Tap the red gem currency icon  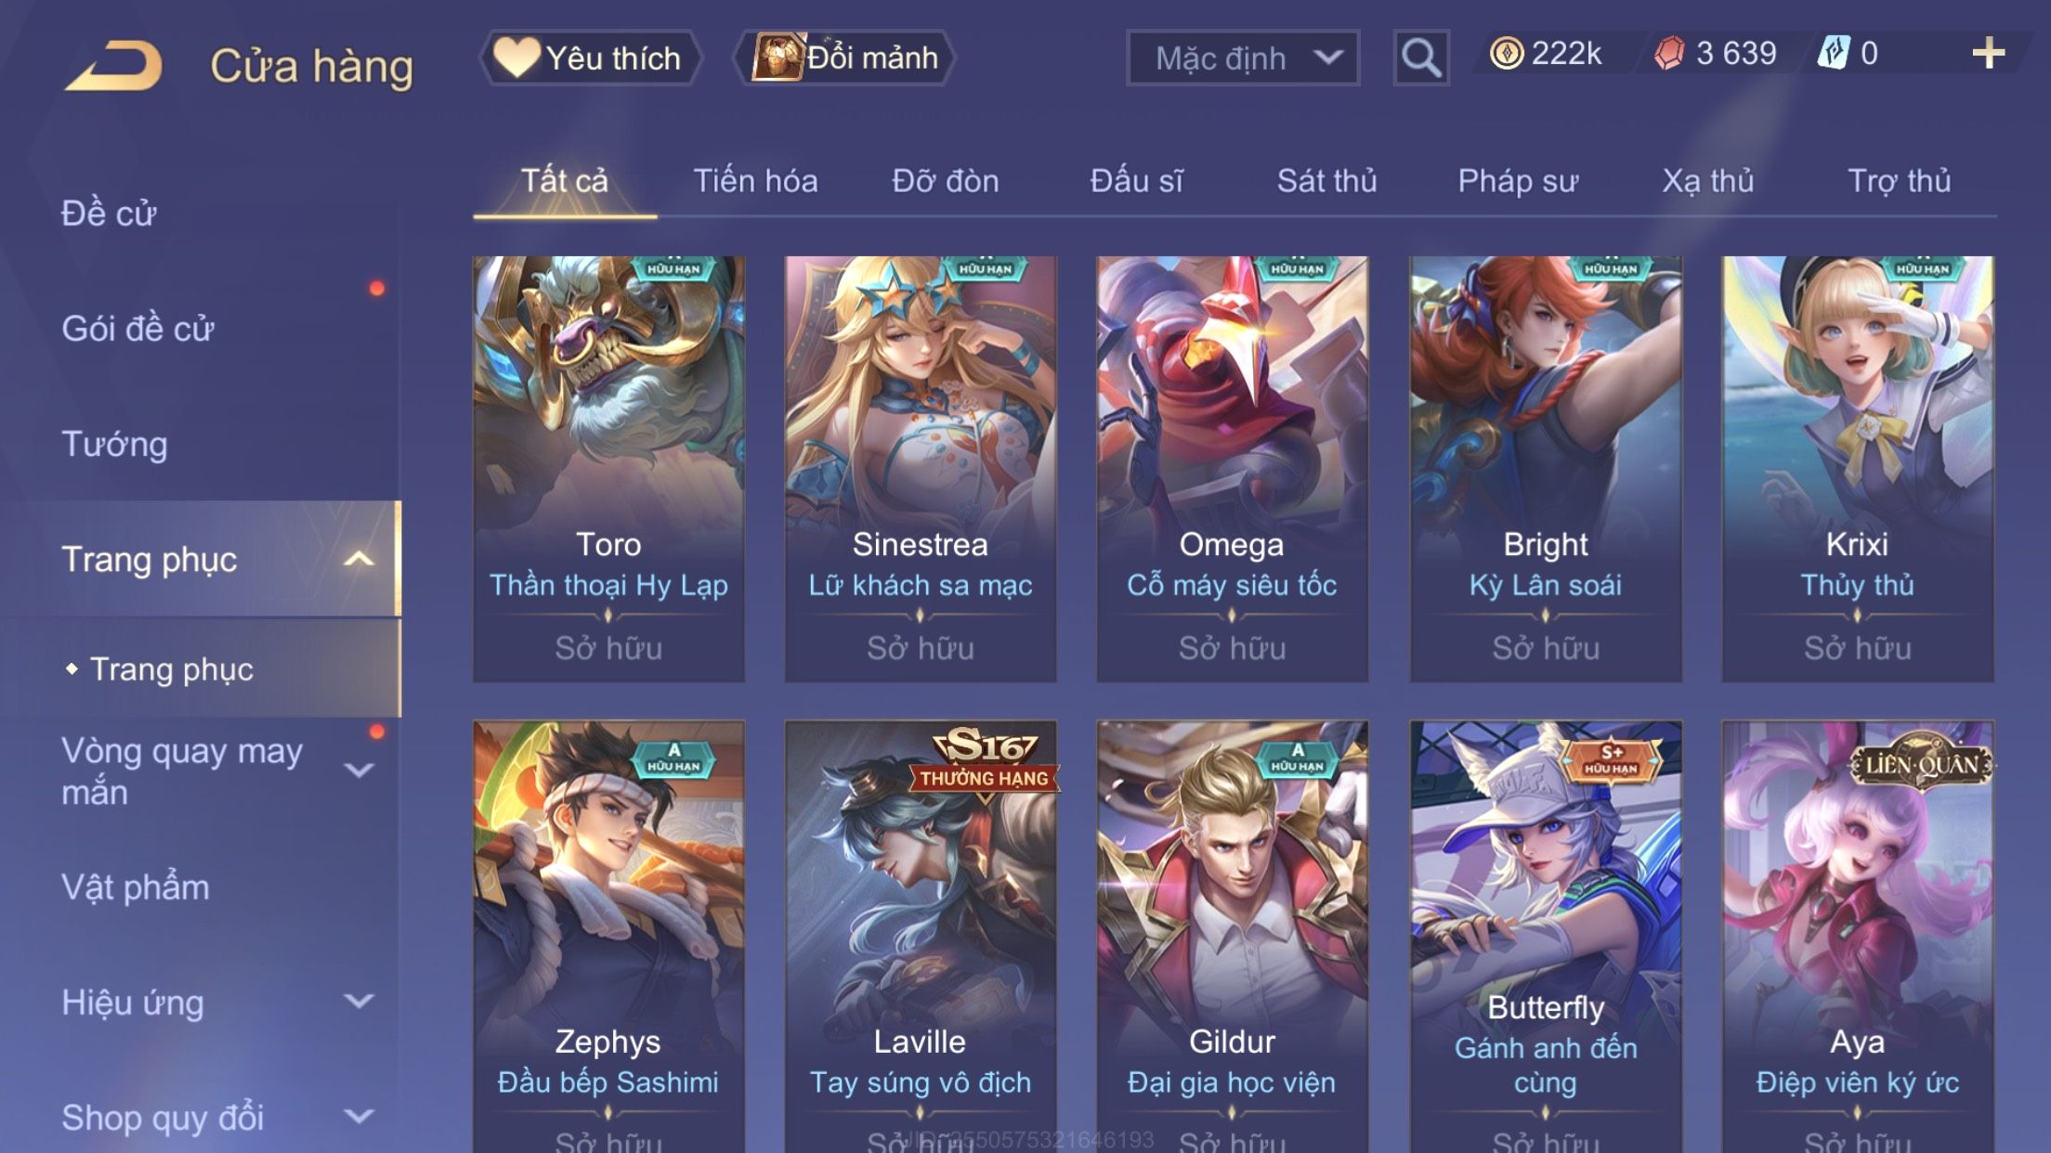pyautogui.click(x=1669, y=53)
